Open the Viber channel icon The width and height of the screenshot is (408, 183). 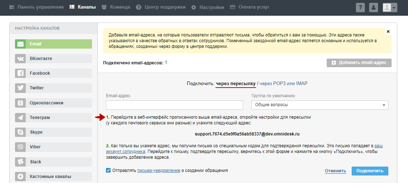(20, 147)
